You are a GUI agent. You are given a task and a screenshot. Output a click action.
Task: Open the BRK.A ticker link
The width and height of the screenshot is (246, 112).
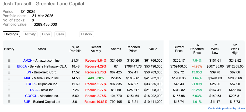22,66
